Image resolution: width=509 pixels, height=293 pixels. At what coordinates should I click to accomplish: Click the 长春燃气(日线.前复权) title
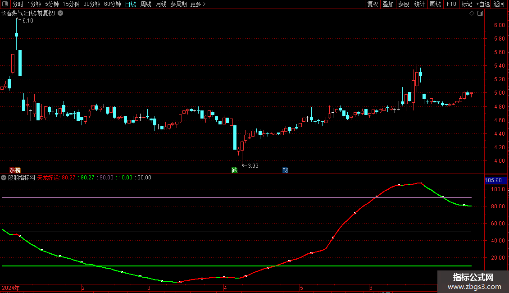(x=28, y=14)
